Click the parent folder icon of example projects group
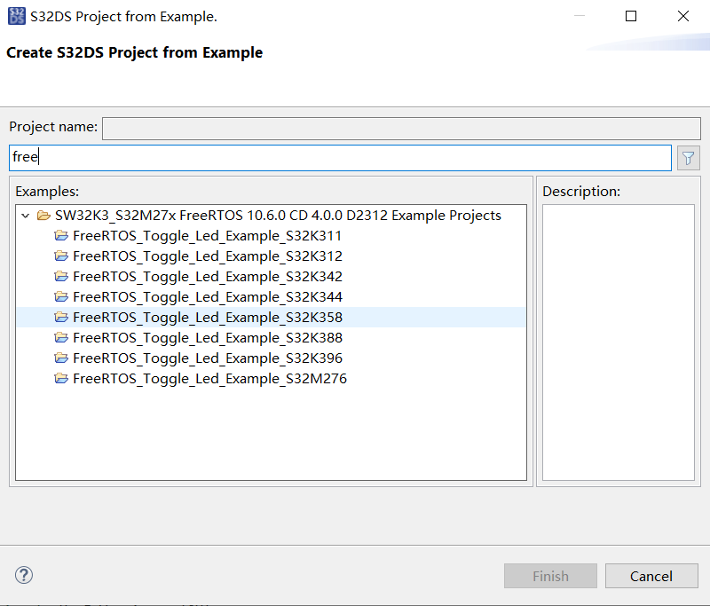 [x=44, y=215]
